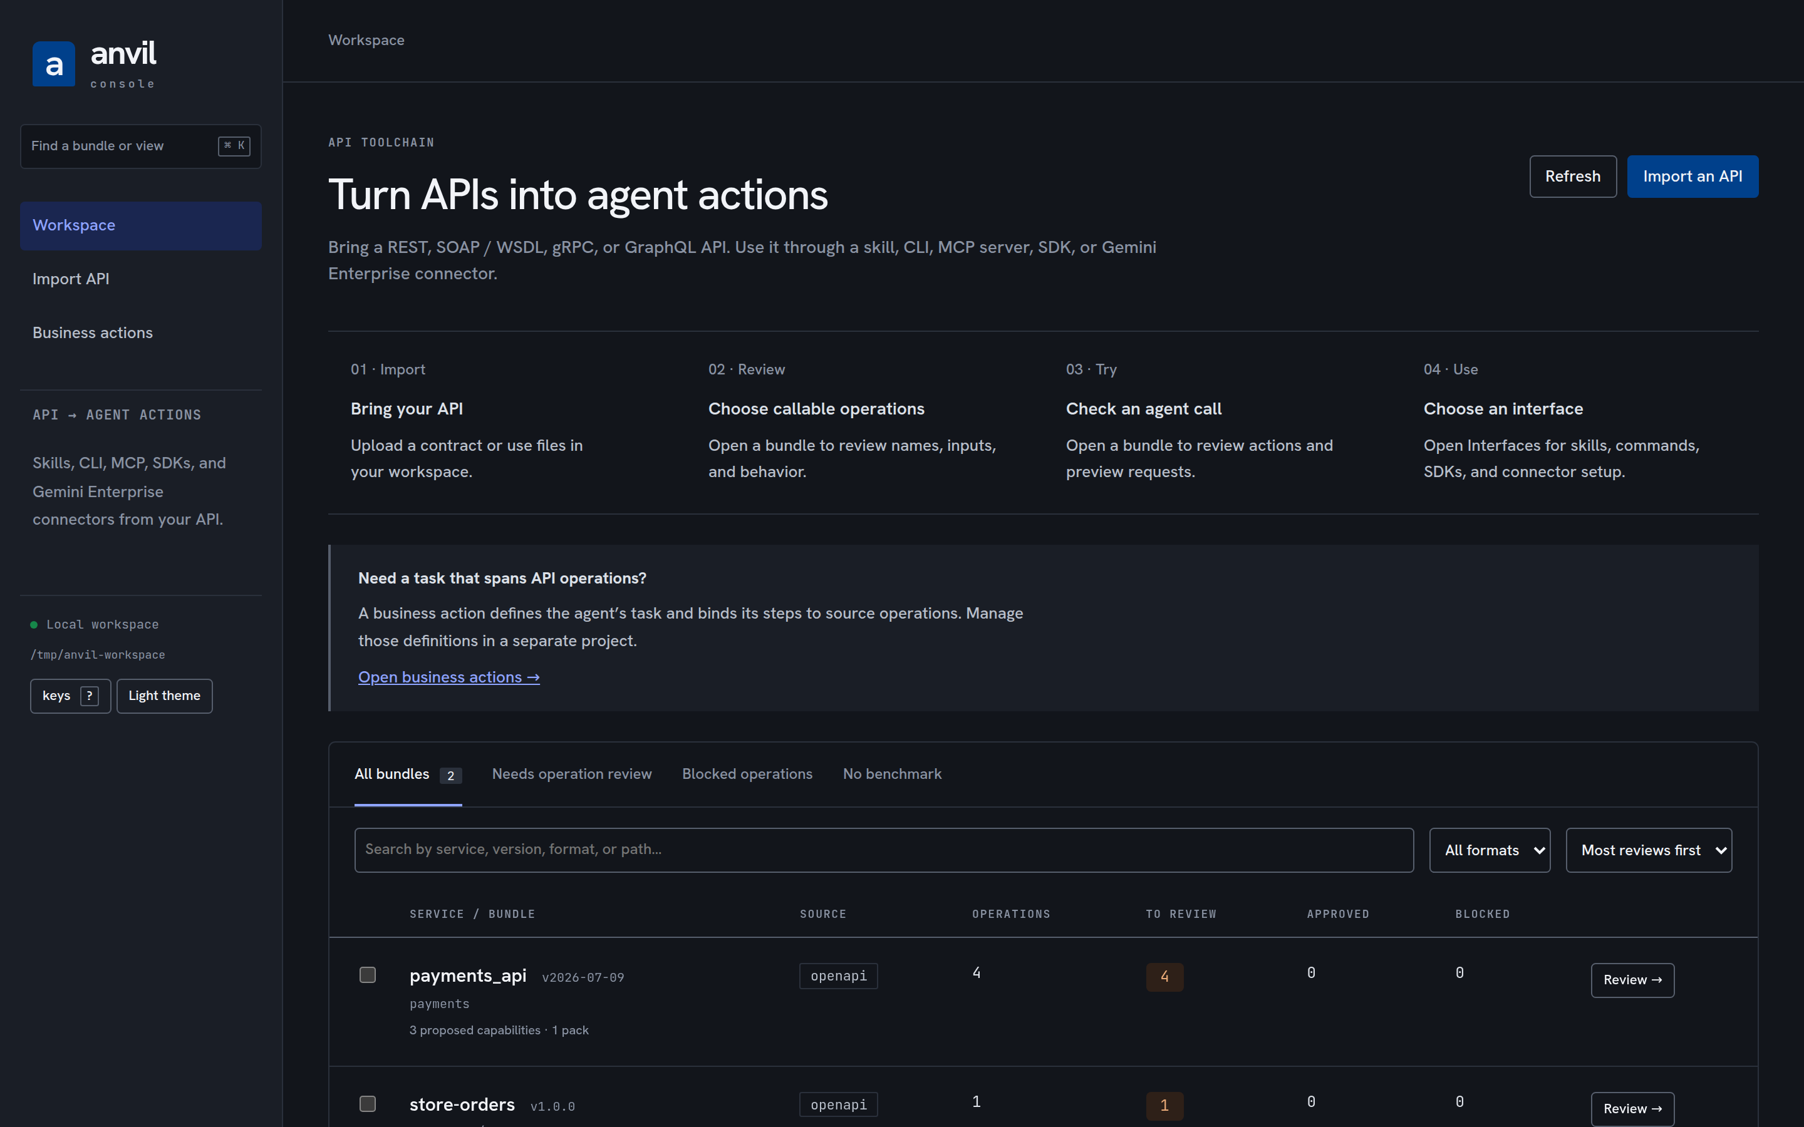Click the bundle search by service field
The image size is (1804, 1127).
[884, 850]
